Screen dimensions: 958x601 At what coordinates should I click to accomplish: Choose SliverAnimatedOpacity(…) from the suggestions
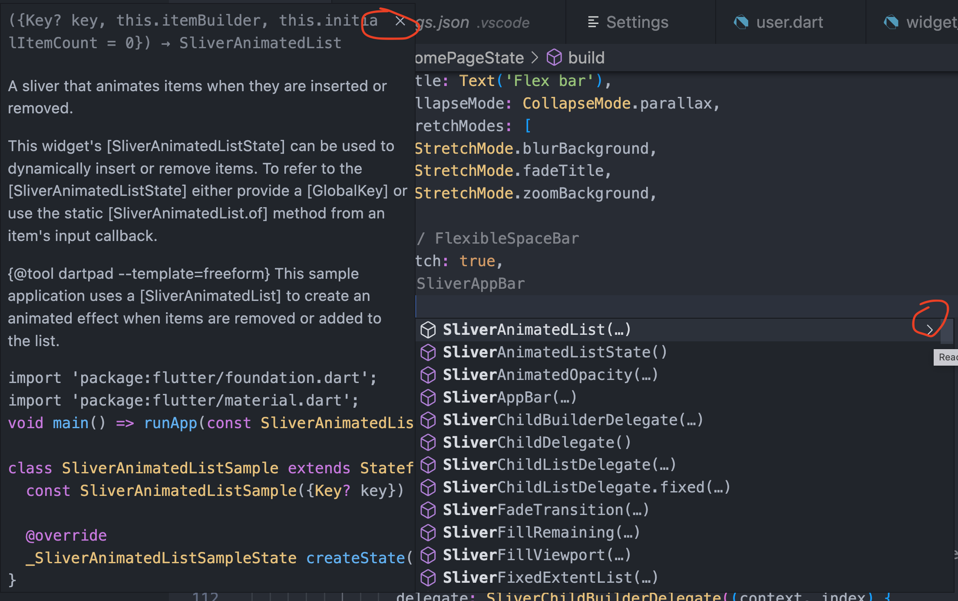684,375
